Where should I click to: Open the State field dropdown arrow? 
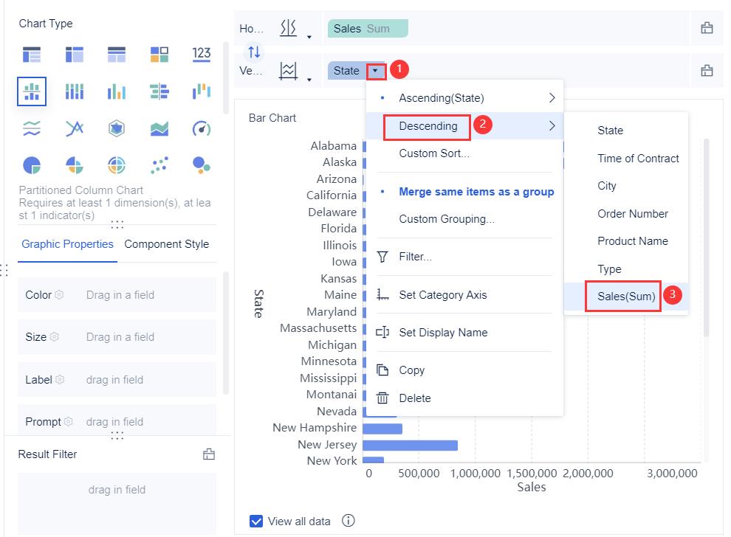377,71
